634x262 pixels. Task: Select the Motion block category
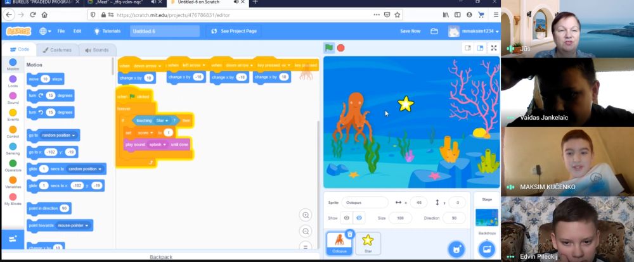point(13,65)
